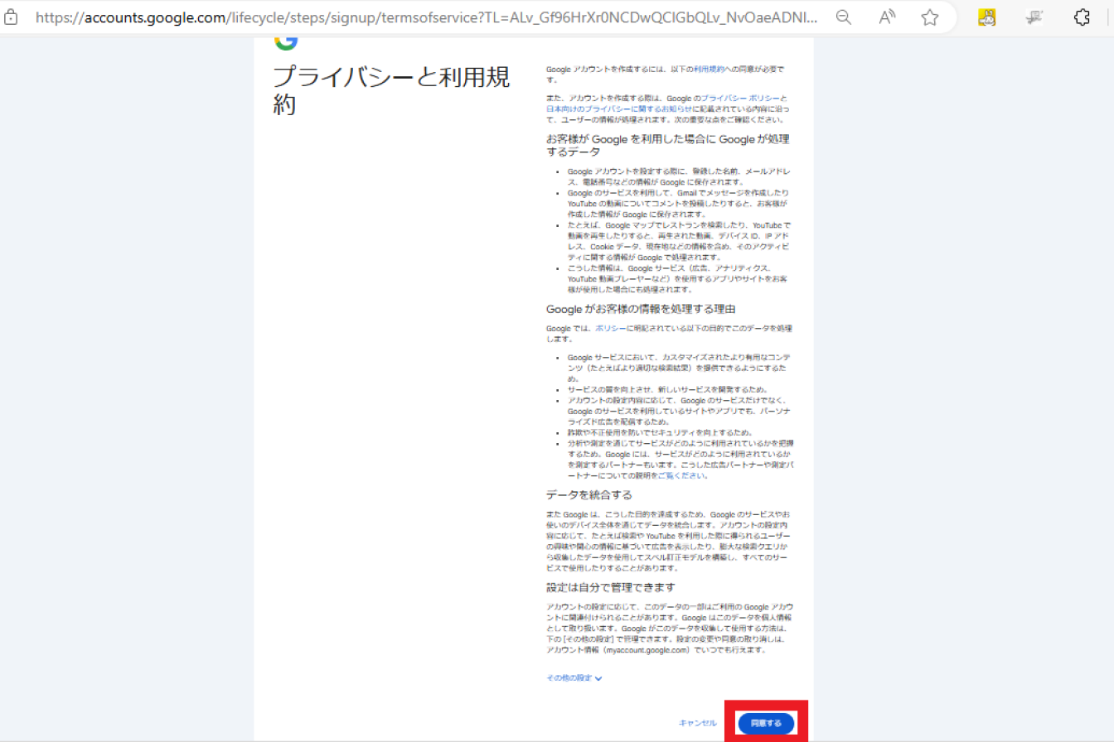Follow the ご覧ください partner explanation link

pos(688,476)
